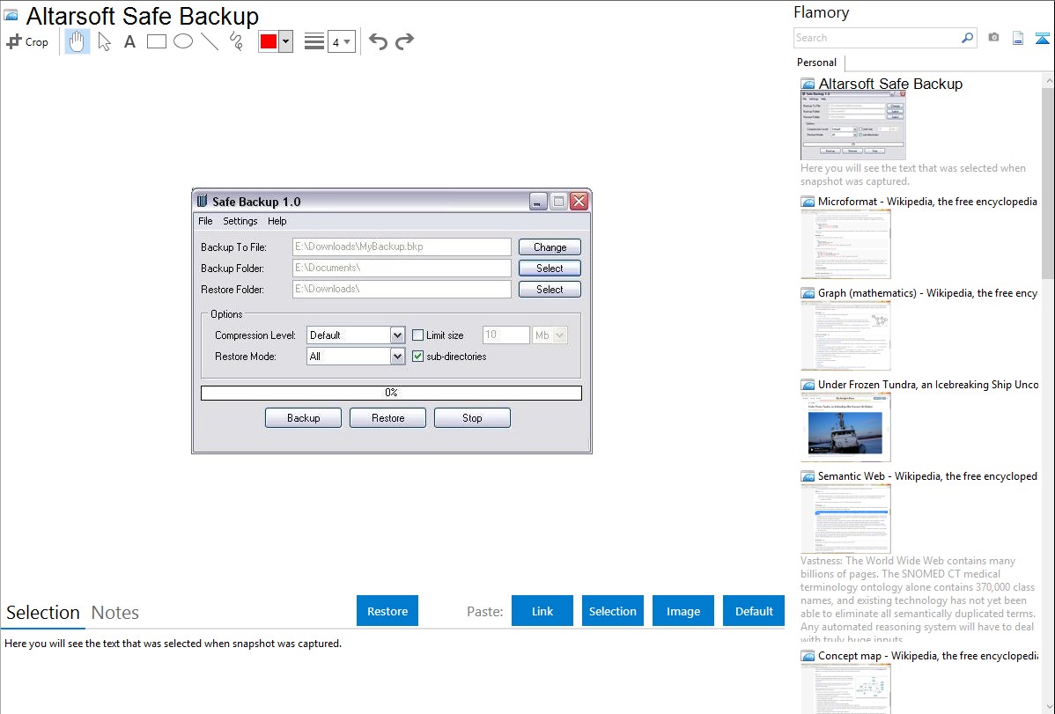The height and width of the screenshot is (714, 1055).
Task: Pick the ellipse shape tool
Action: click(x=183, y=41)
